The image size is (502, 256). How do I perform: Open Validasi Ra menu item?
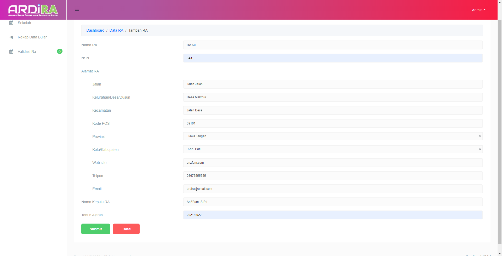click(x=27, y=52)
